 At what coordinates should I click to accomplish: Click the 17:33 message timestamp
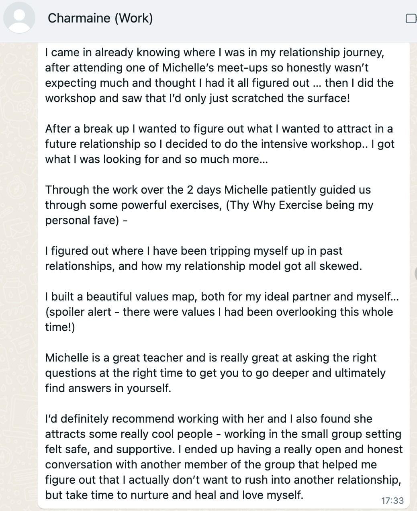[392, 501]
